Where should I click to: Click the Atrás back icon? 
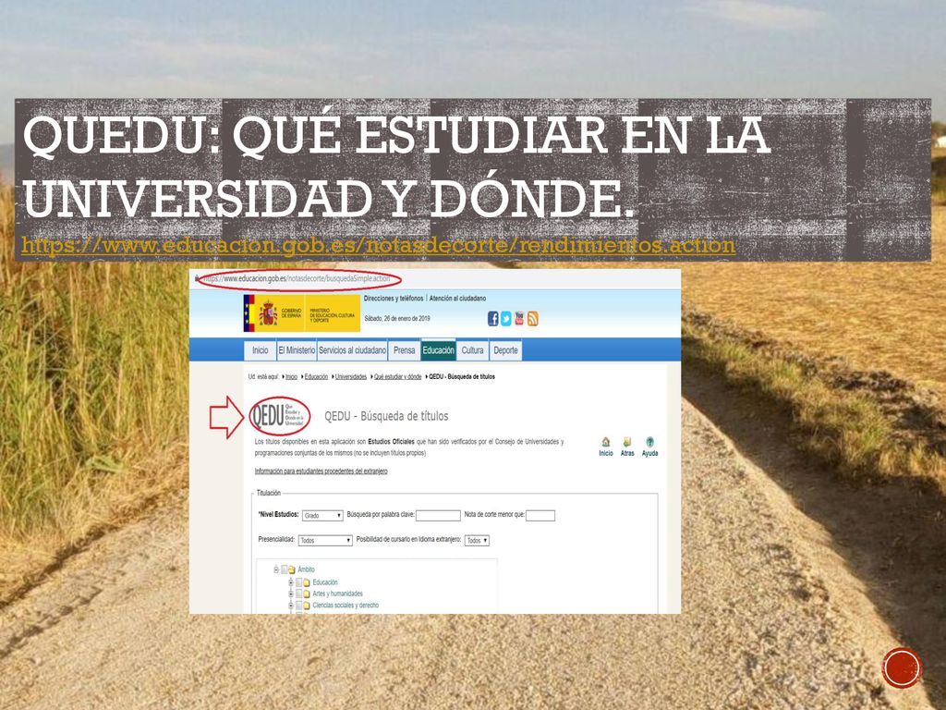627,442
